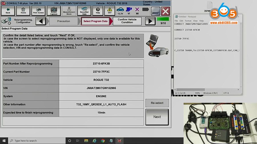Click the battery level indicator icon

[145, 9]
